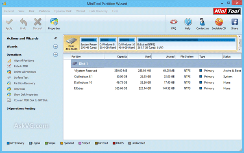The height and width of the screenshot is (153, 244).
Task: Collapse the Actions and Wizards panel
Action: (x=55, y=38)
